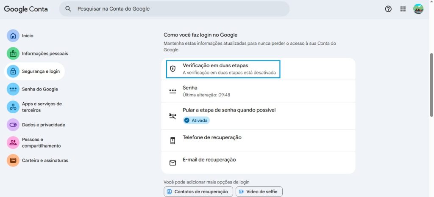Screen dimensions: 434x197
Task: Click the Início home icon
Action: (13, 36)
